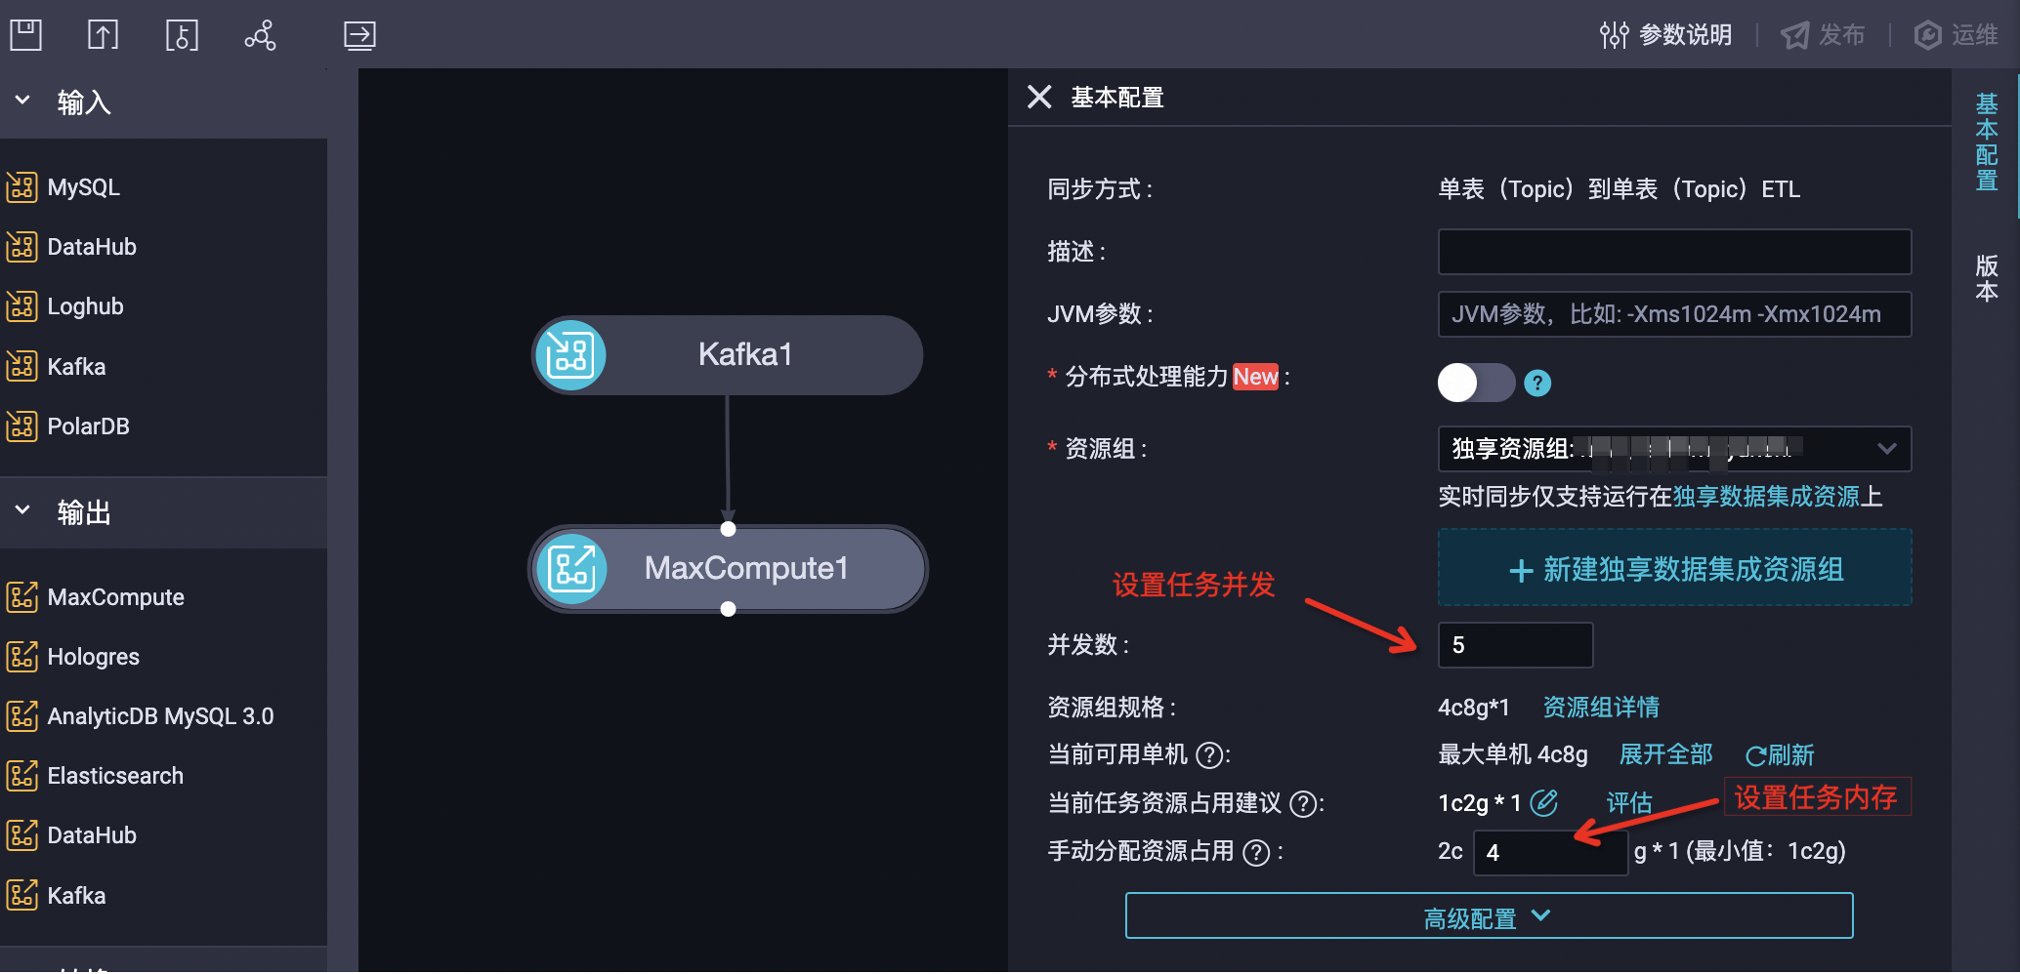
Task: Open 资源组详情 link
Action: pos(1601,707)
